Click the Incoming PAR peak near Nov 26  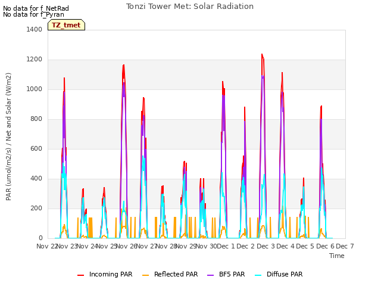click(x=124, y=65)
